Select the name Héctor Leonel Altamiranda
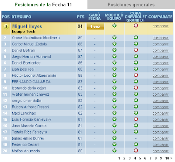The width and height of the screenshot is (175, 162). [34, 76]
